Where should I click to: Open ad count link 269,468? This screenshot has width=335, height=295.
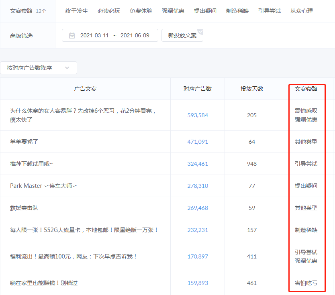point(198,208)
